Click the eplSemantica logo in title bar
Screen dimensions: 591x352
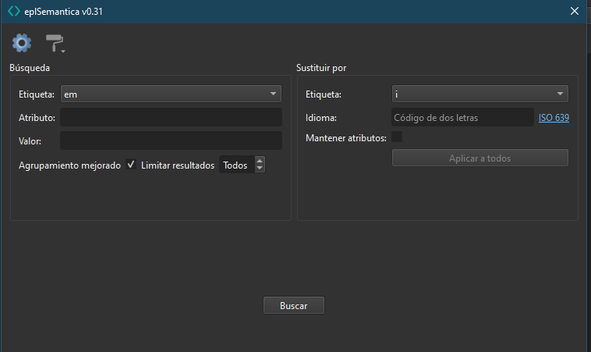[x=14, y=12]
